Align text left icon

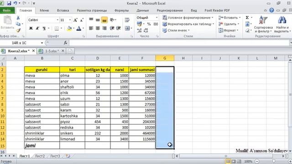click(x=91, y=28)
